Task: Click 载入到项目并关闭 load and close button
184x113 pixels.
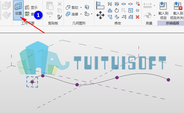Action: pyautogui.click(x=177, y=10)
